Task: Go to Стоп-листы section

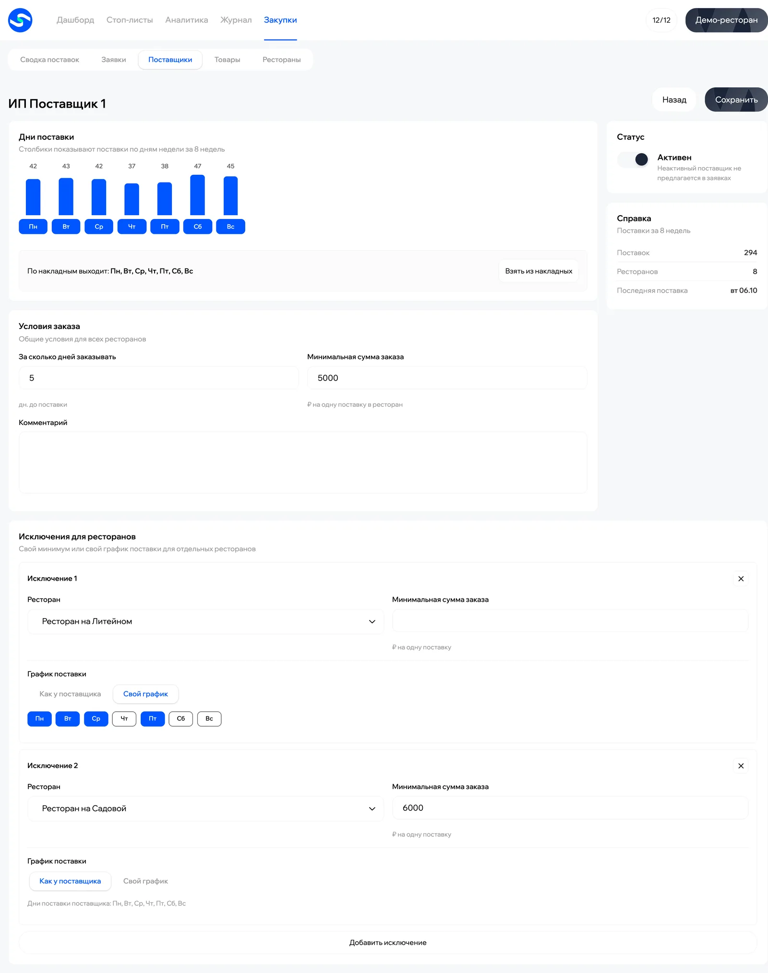Action: coord(130,20)
